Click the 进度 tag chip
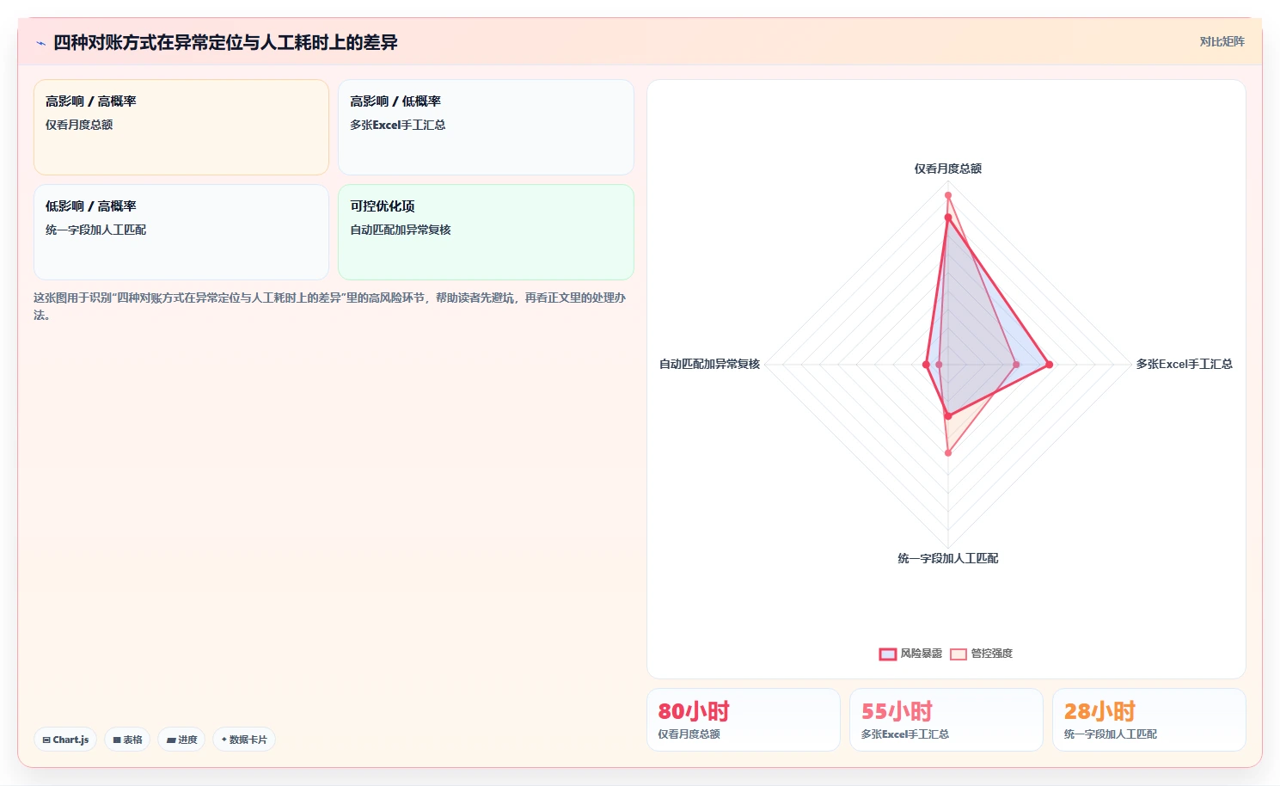 pos(181,740)
